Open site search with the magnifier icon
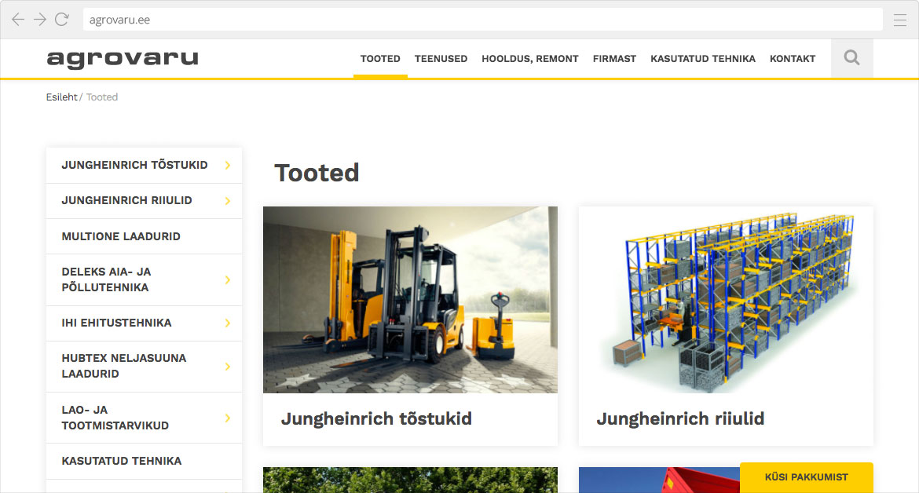Viewport: 919px width, 493px height. 852,58
